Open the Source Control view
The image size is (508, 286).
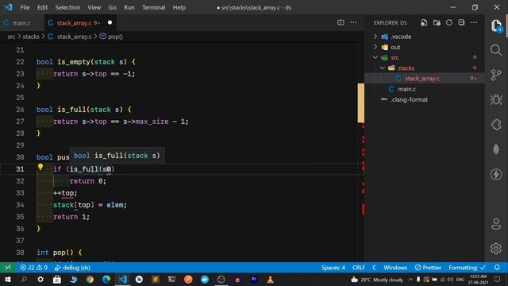pos(496,75)
